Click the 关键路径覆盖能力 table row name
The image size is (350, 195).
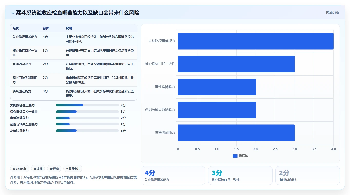click(25, 37)
